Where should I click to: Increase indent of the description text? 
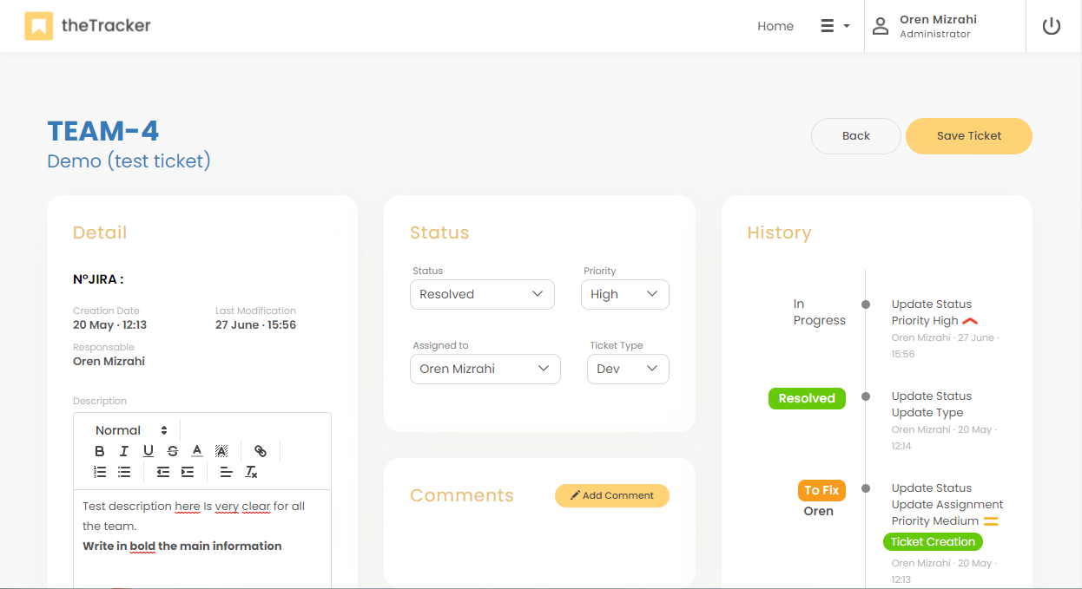(188, 472)
